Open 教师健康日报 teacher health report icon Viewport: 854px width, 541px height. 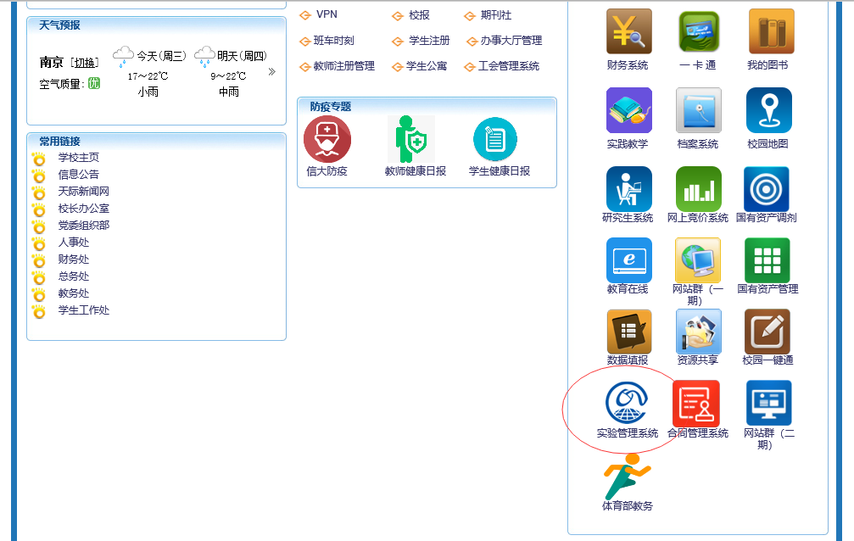coord(414,139)
